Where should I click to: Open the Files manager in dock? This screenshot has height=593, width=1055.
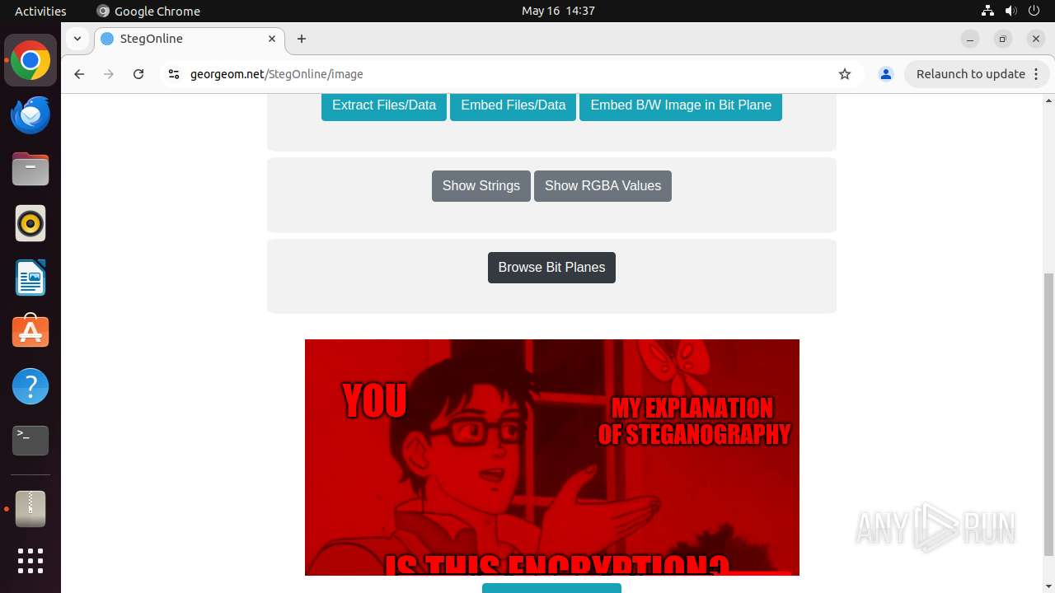coord(30,170)
